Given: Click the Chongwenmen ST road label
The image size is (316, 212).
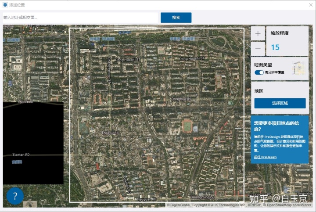Looking at the screenshot, I should coord(109,70).
